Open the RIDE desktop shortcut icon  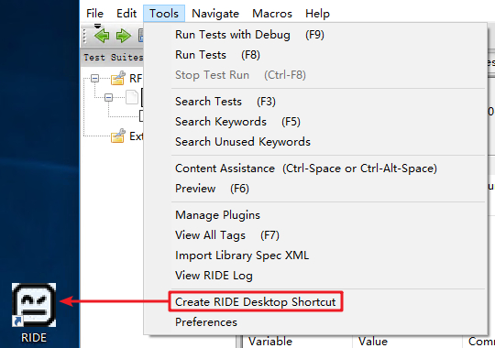click(34, 305)
